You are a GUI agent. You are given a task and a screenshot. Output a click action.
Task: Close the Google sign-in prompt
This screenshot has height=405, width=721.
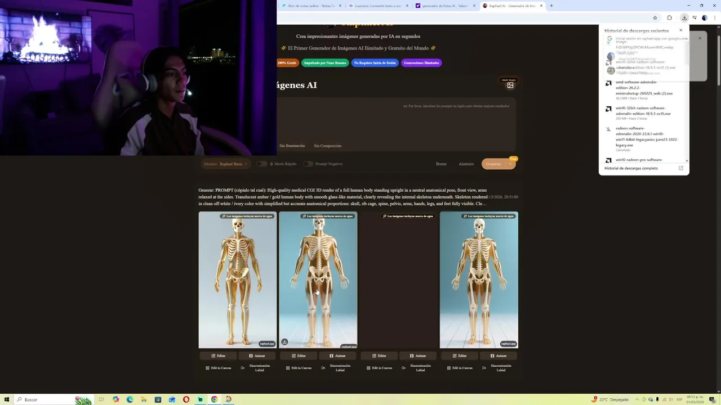tap(700, 38)
